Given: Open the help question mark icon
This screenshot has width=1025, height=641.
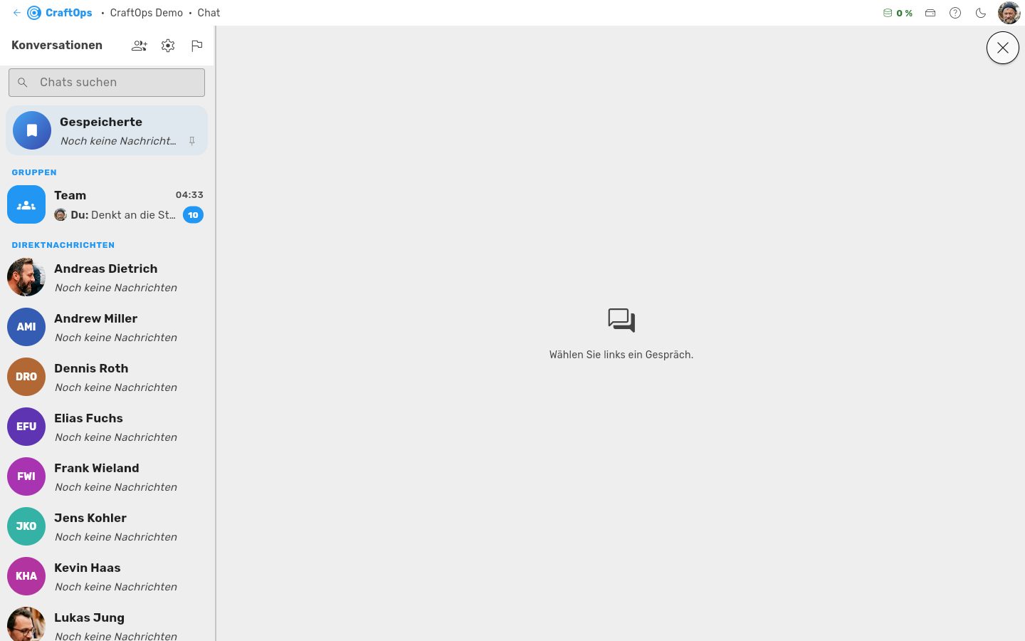Looking at the screenshot, I should pos(955,13).
